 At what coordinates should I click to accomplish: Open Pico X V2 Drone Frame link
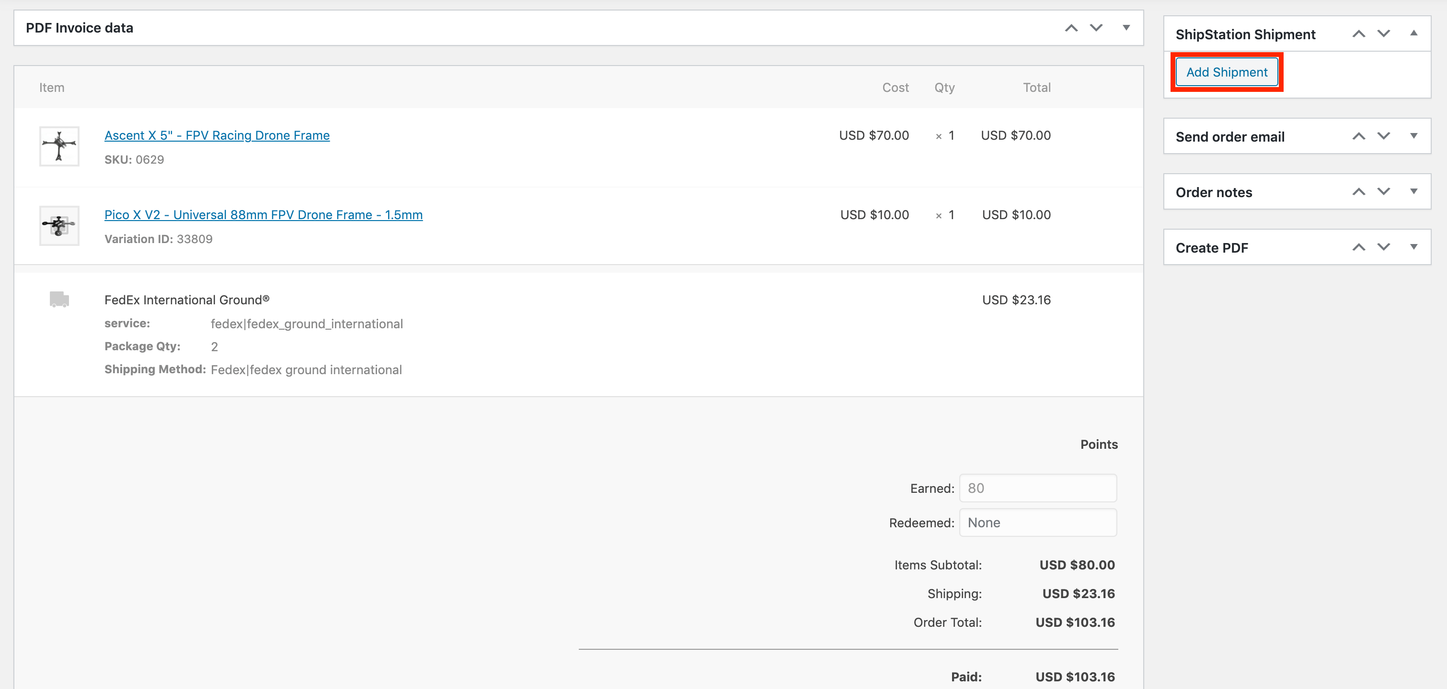click(x=263, y=215)
